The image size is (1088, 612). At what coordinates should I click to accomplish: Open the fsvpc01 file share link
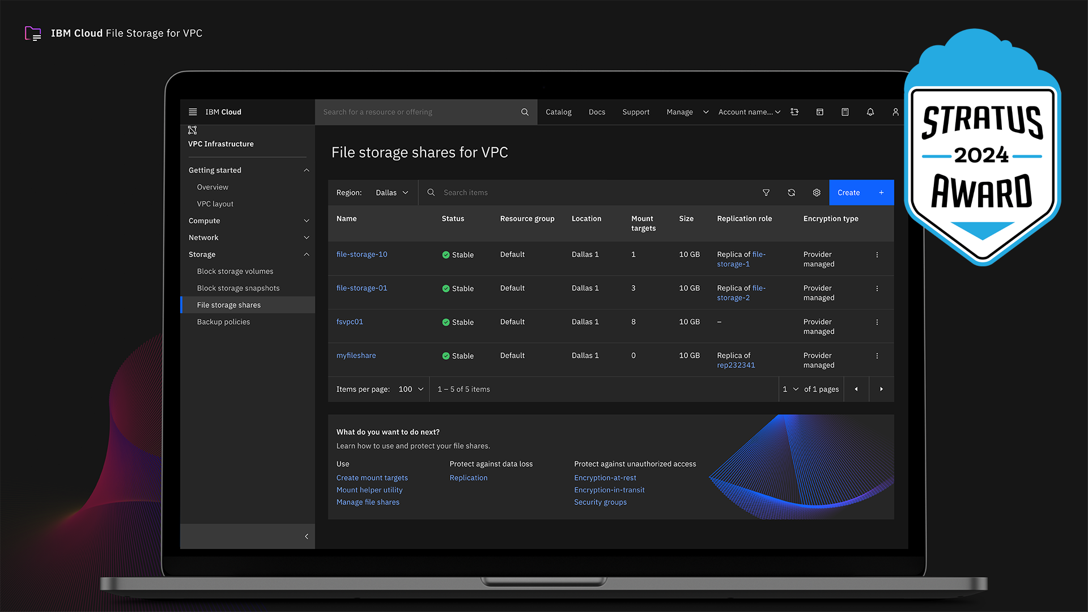pos(350,322)
